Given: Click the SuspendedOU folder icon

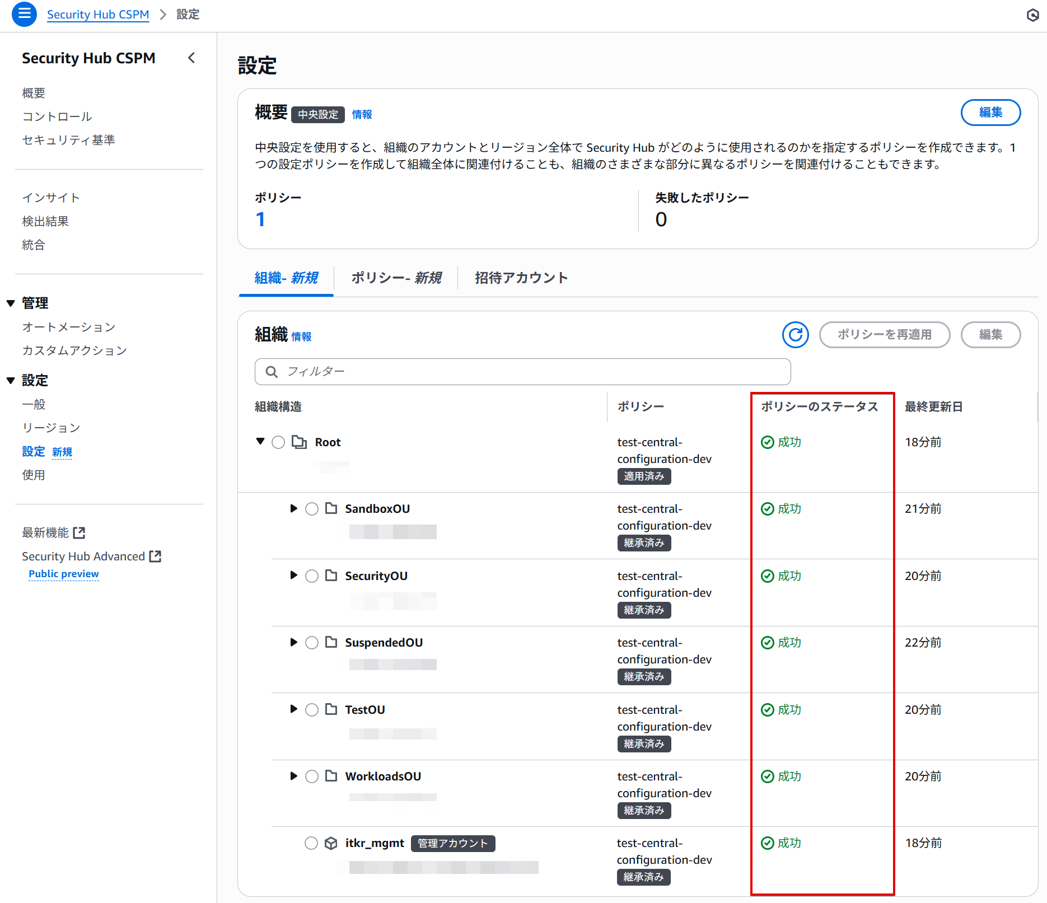Looking at the screenshot, I should (331, 642).
